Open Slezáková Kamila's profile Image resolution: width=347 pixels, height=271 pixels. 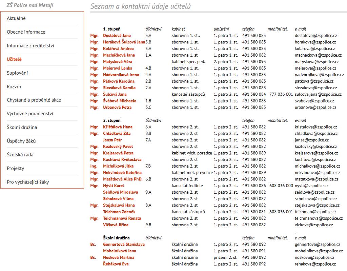pyautogui.click(x=119, y=88)
